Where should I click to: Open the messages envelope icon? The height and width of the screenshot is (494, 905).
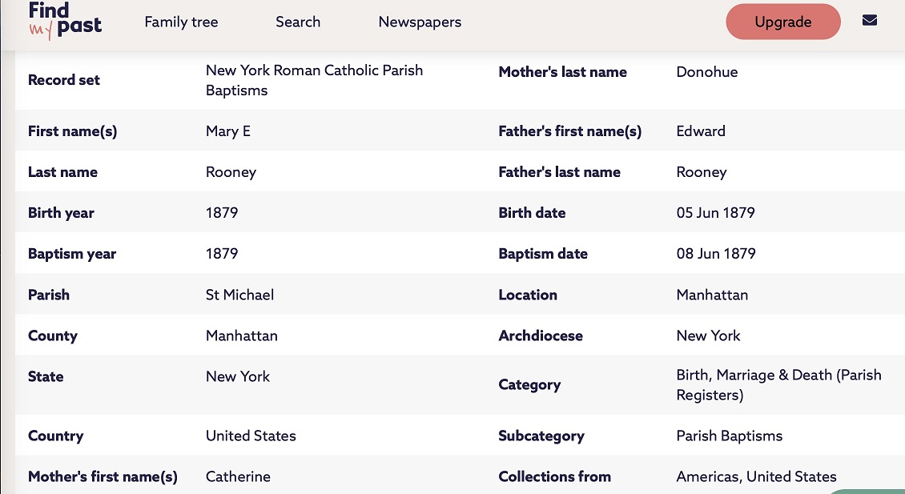869,21
